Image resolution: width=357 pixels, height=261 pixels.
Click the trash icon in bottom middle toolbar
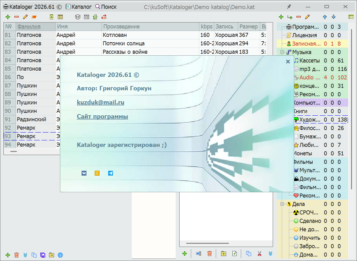click(210, 253)
